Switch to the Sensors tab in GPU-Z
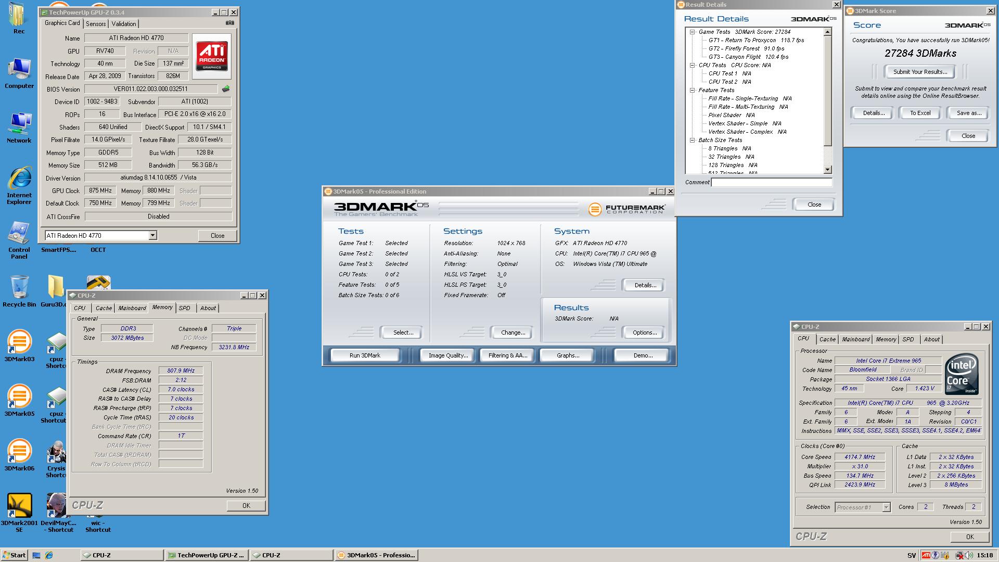Image resolution: width=999 pixels, height=562 pixels. click(x=96, y=24)
